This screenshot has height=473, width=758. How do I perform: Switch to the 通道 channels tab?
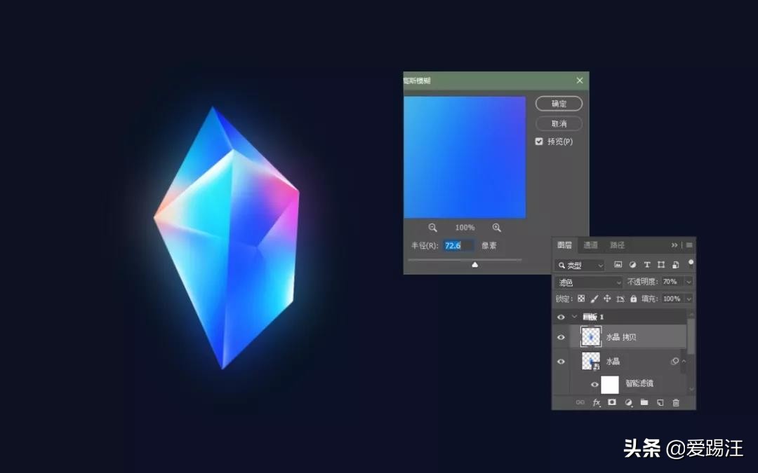pos(591,245)
